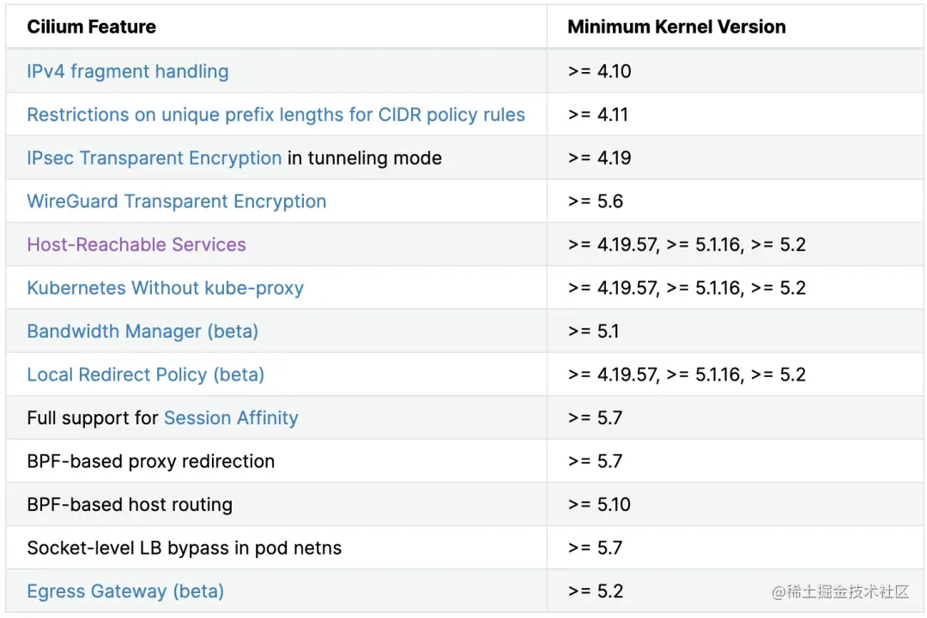
Task: Click the >= 4.10 kernel version cell
Action: [x=599, y=72]
